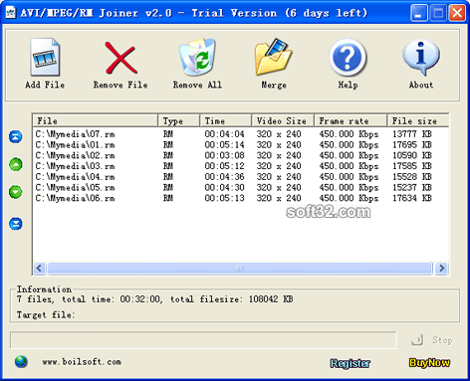This screenshot has height=381, width=470.
Task: Click the merge progress bar
Action: (203, 340)
